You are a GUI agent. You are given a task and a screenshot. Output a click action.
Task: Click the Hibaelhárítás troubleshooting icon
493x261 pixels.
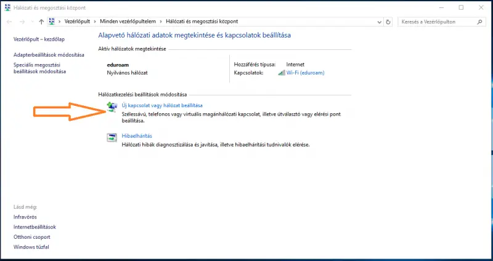[x=112, y=137]
